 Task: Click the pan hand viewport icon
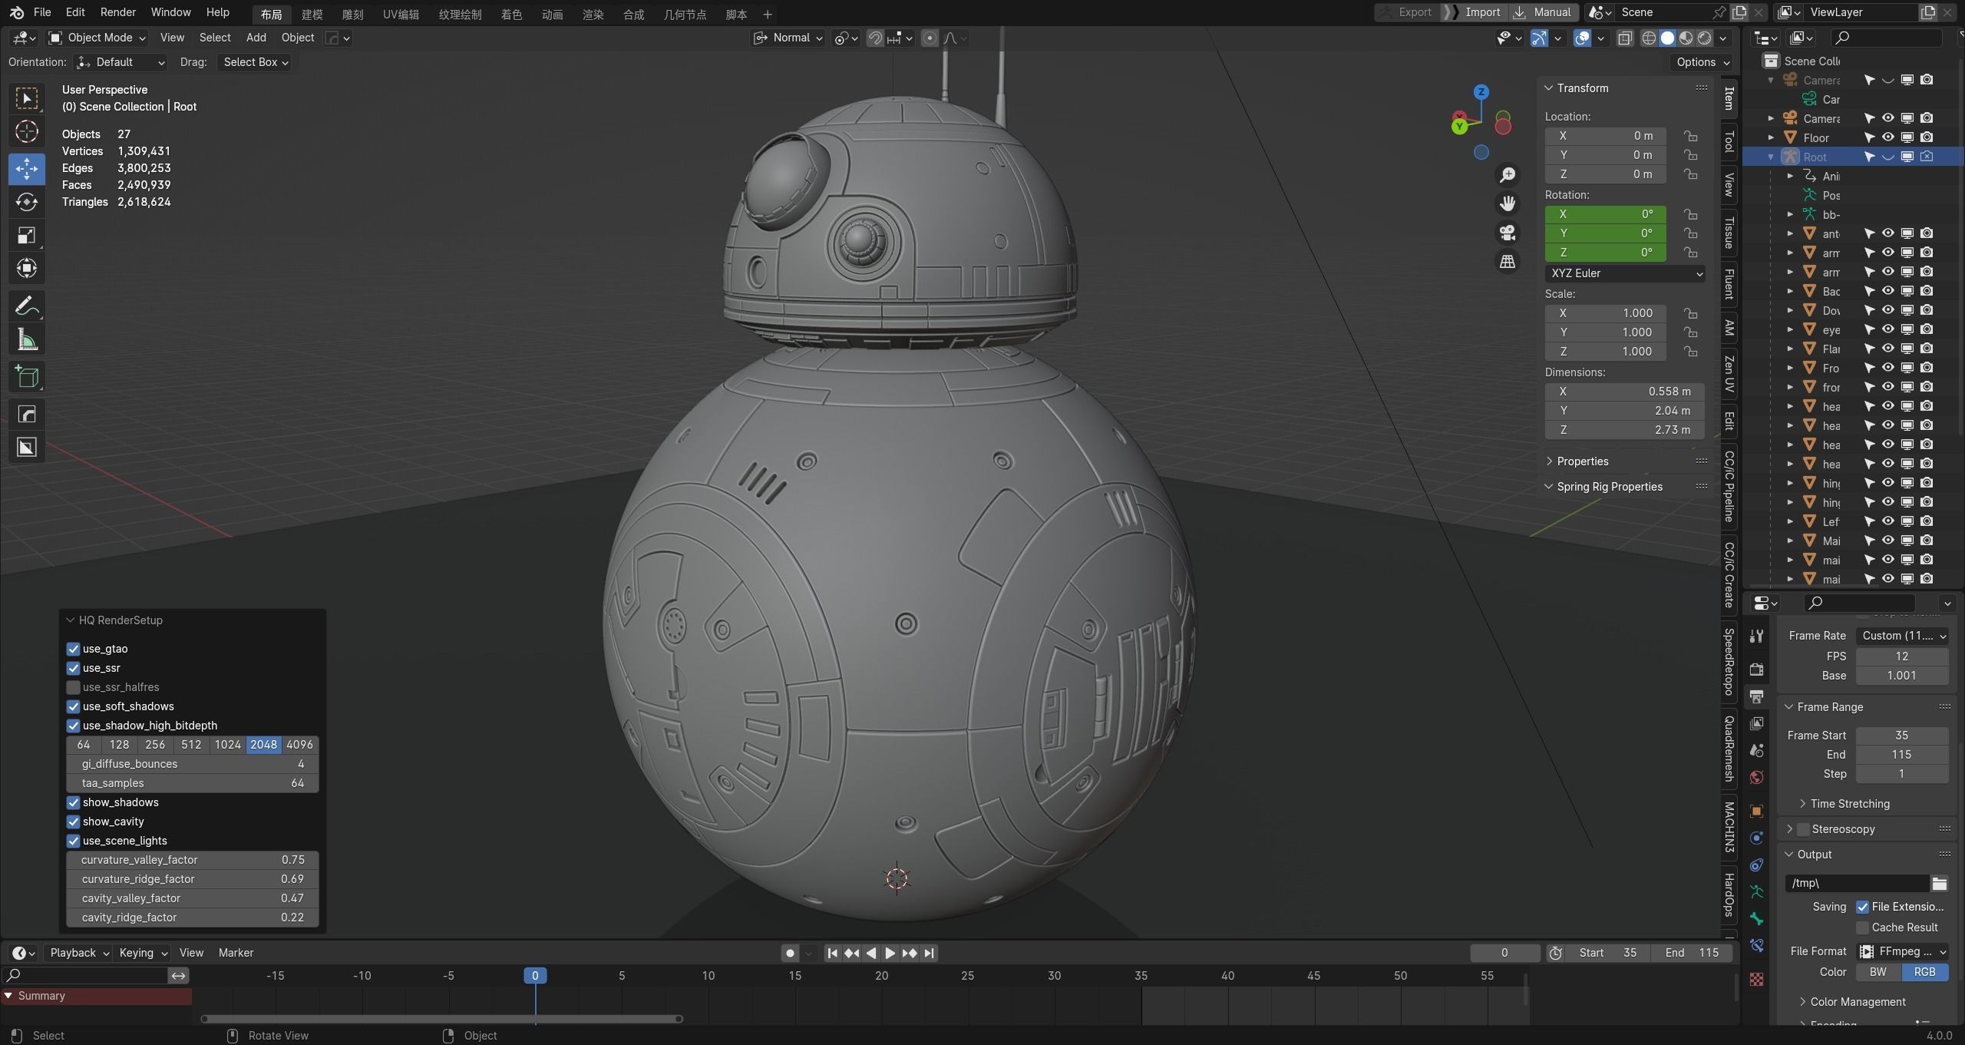point(1508,203)
